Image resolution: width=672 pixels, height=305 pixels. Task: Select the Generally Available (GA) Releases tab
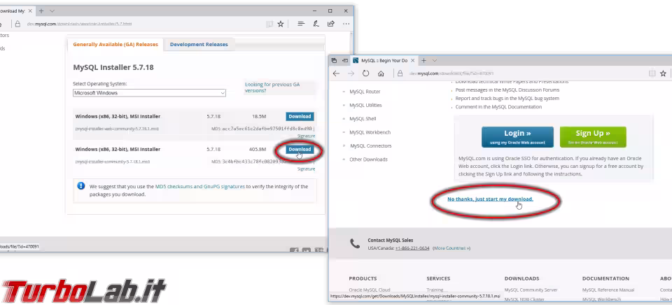[115, 45]
